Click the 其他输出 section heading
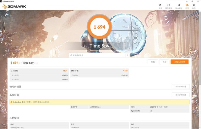 click(14, 118)
